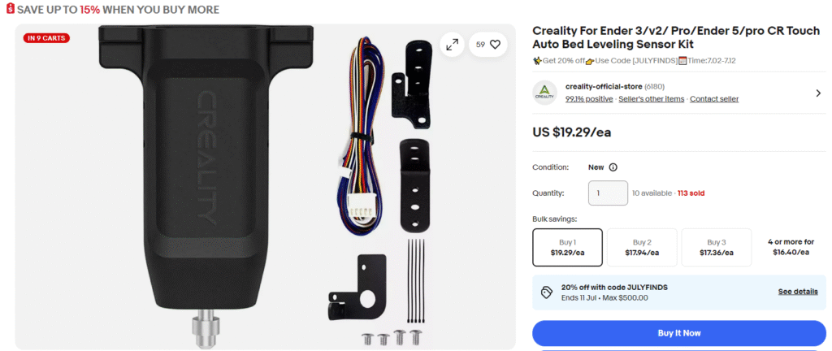This screenshot has width=832, height=351.
Task: Click the Buy It Now button
Action: [679, 333]
